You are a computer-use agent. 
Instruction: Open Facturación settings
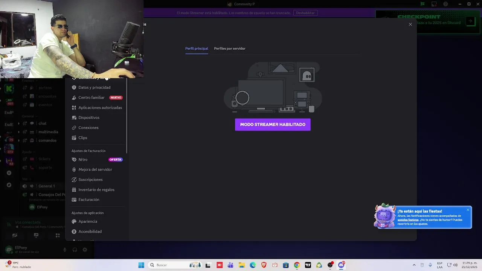[97, 199]
